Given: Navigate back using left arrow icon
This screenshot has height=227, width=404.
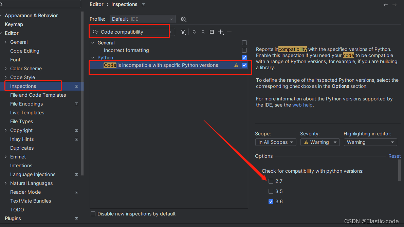Looking at the screenshot, I should click(385, 5).
